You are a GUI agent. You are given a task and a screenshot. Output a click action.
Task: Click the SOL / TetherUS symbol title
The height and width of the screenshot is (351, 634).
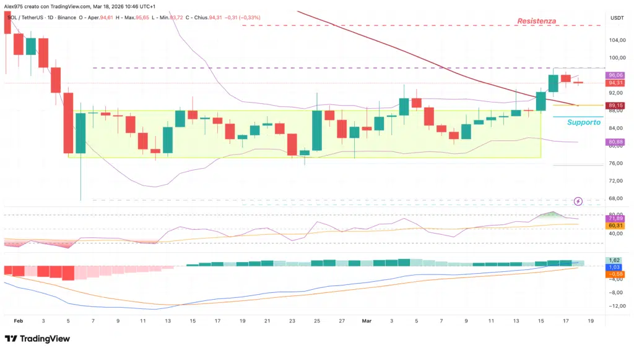pyautogui.click(x=28, y=17)
